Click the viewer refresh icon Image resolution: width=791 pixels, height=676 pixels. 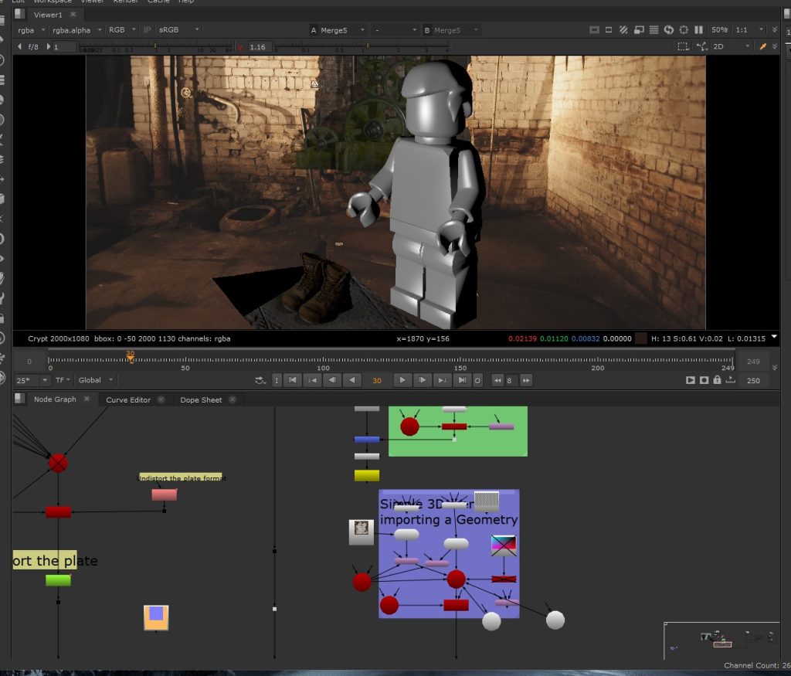point(668,30)
